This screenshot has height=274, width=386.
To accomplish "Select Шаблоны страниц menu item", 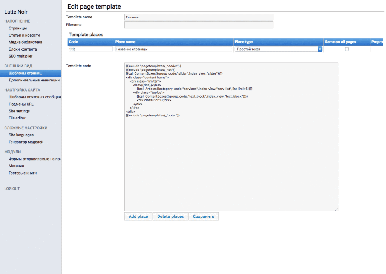I will (25, 73).
